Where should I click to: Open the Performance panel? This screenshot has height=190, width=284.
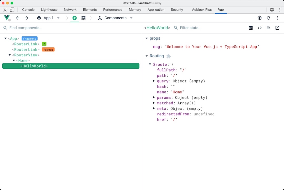(113, 10)
